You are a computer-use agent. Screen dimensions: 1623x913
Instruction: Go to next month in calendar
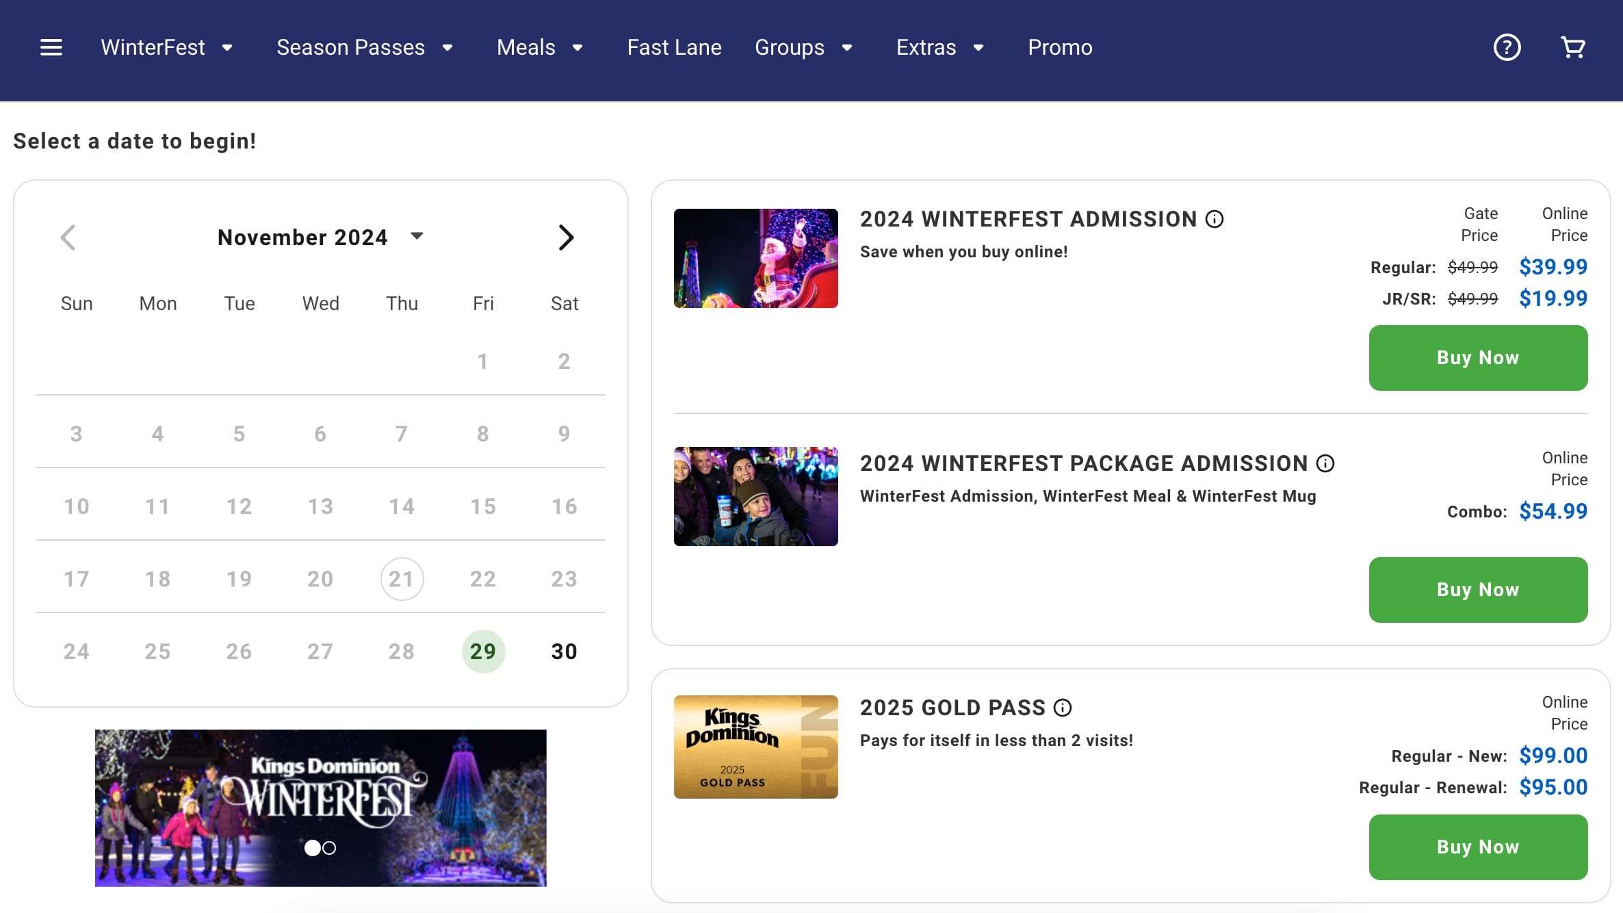click(x=566, y=237)
